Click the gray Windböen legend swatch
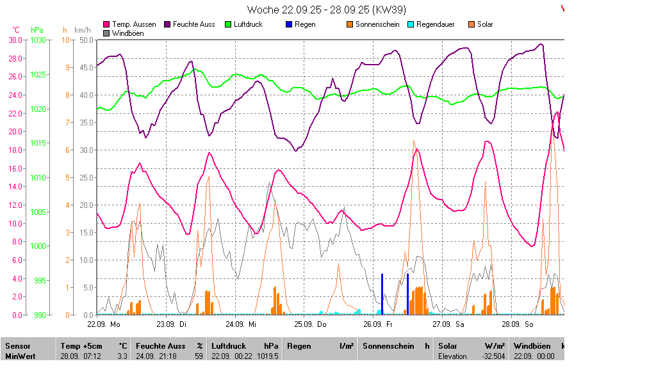The height and width of the screenshot is (389, 656). 106,33
